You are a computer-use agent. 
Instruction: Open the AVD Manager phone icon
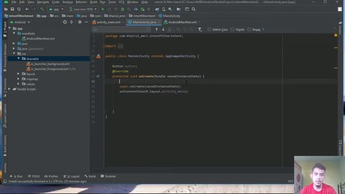(164, 9)
